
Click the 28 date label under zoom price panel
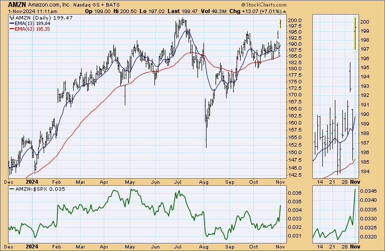344,182
